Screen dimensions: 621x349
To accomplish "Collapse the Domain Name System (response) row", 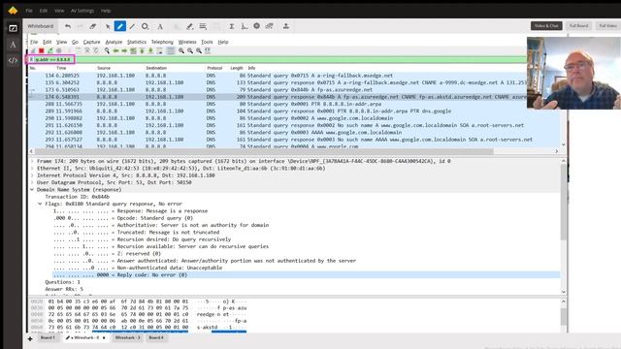I will coord(32,190).
